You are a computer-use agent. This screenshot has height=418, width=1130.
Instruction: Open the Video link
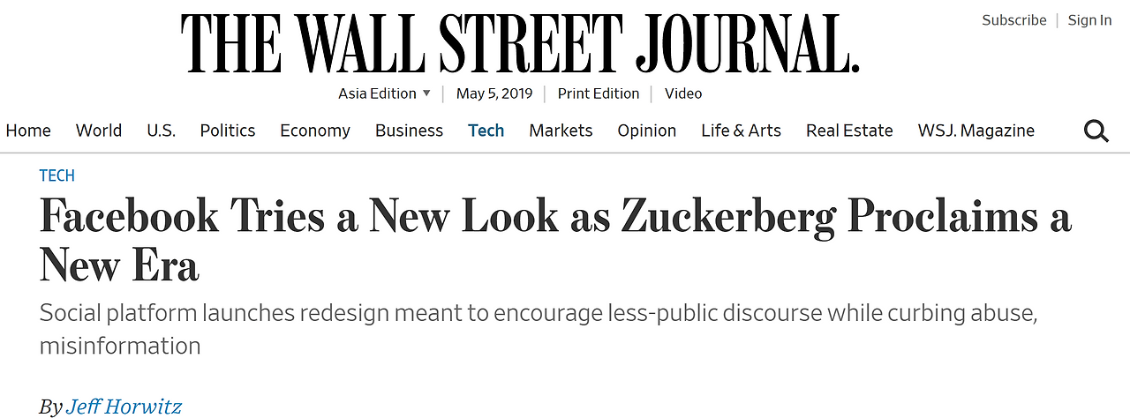(x=683, y=93)
